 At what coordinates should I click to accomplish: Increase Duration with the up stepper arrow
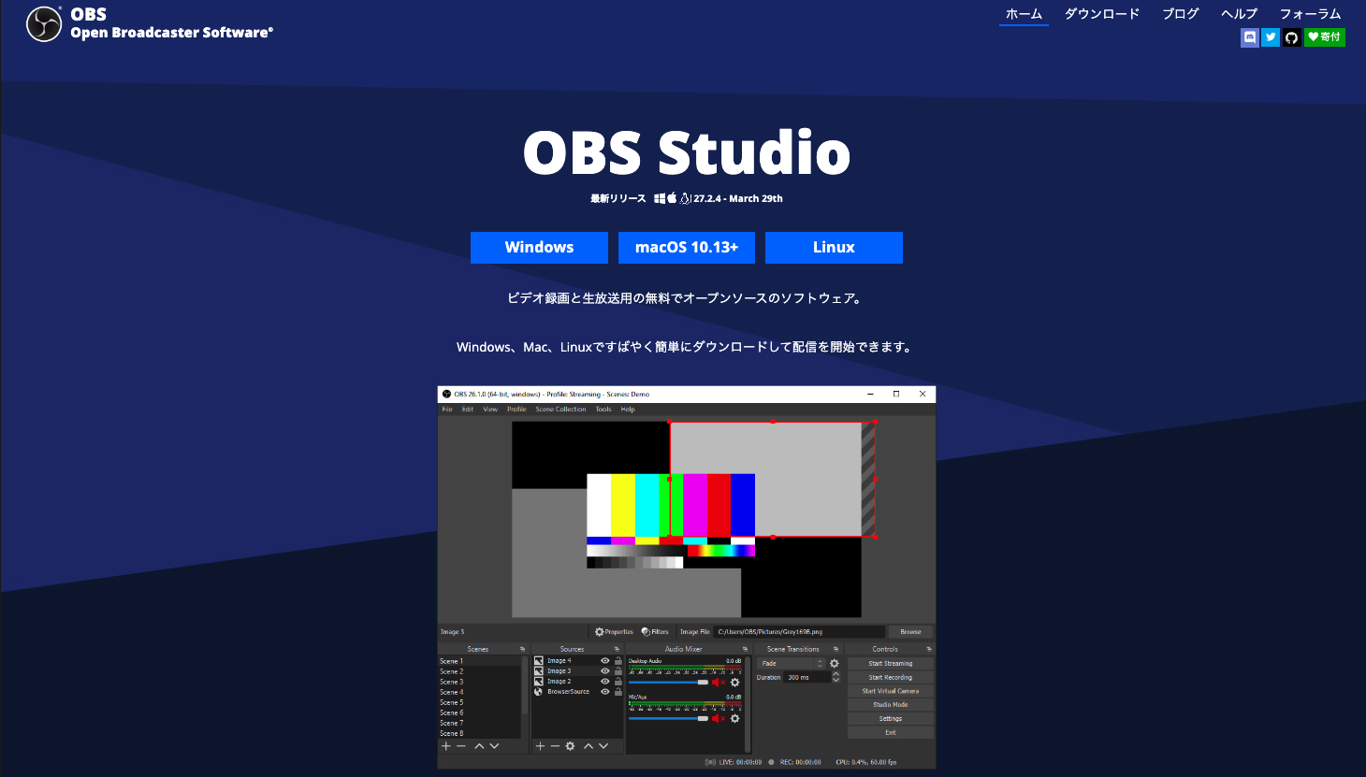pos(836,674)
